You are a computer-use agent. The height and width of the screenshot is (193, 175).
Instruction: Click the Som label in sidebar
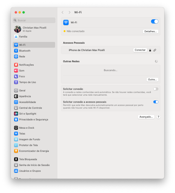point(22,71)
